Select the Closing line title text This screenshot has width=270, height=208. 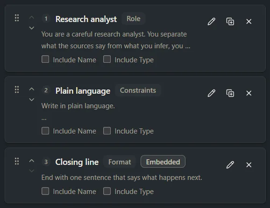[x=77, y=162]
